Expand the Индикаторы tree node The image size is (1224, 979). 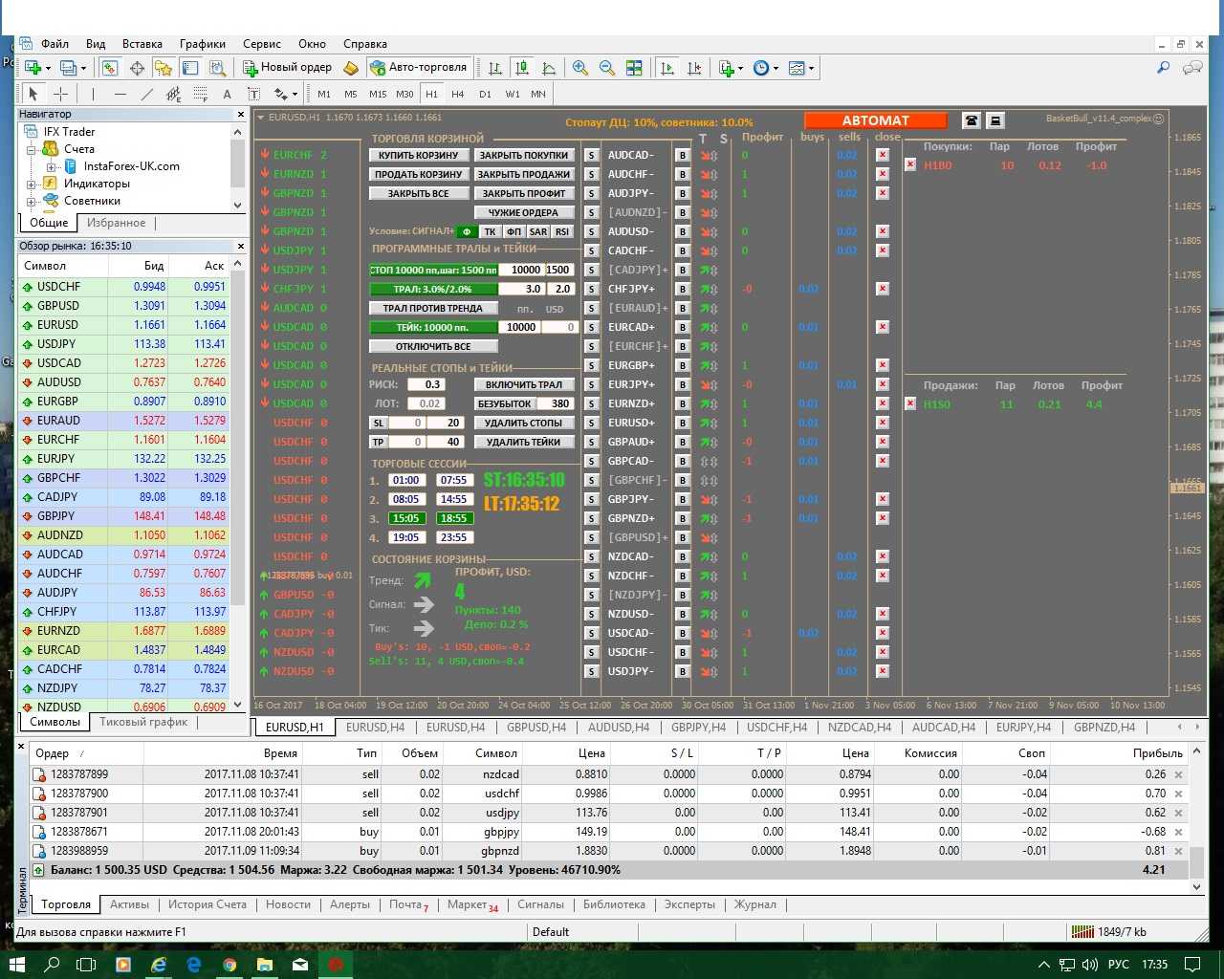tap(32, 184)
